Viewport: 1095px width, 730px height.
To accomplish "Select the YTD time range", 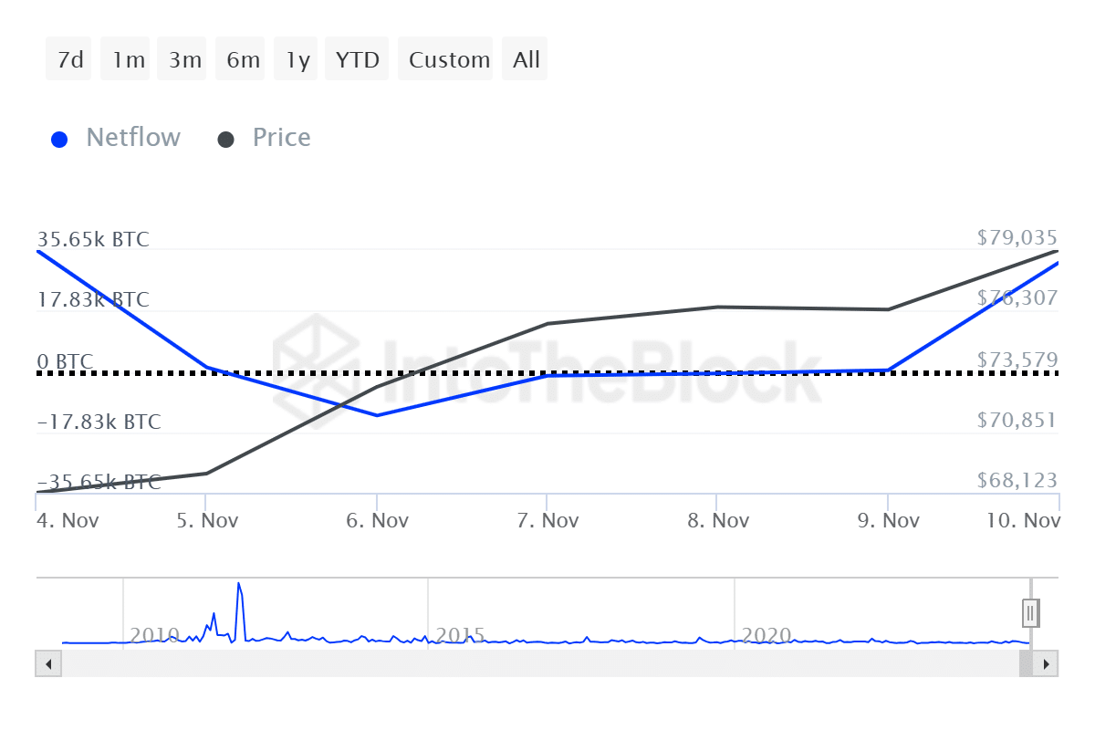I will [x=357, y=58].
